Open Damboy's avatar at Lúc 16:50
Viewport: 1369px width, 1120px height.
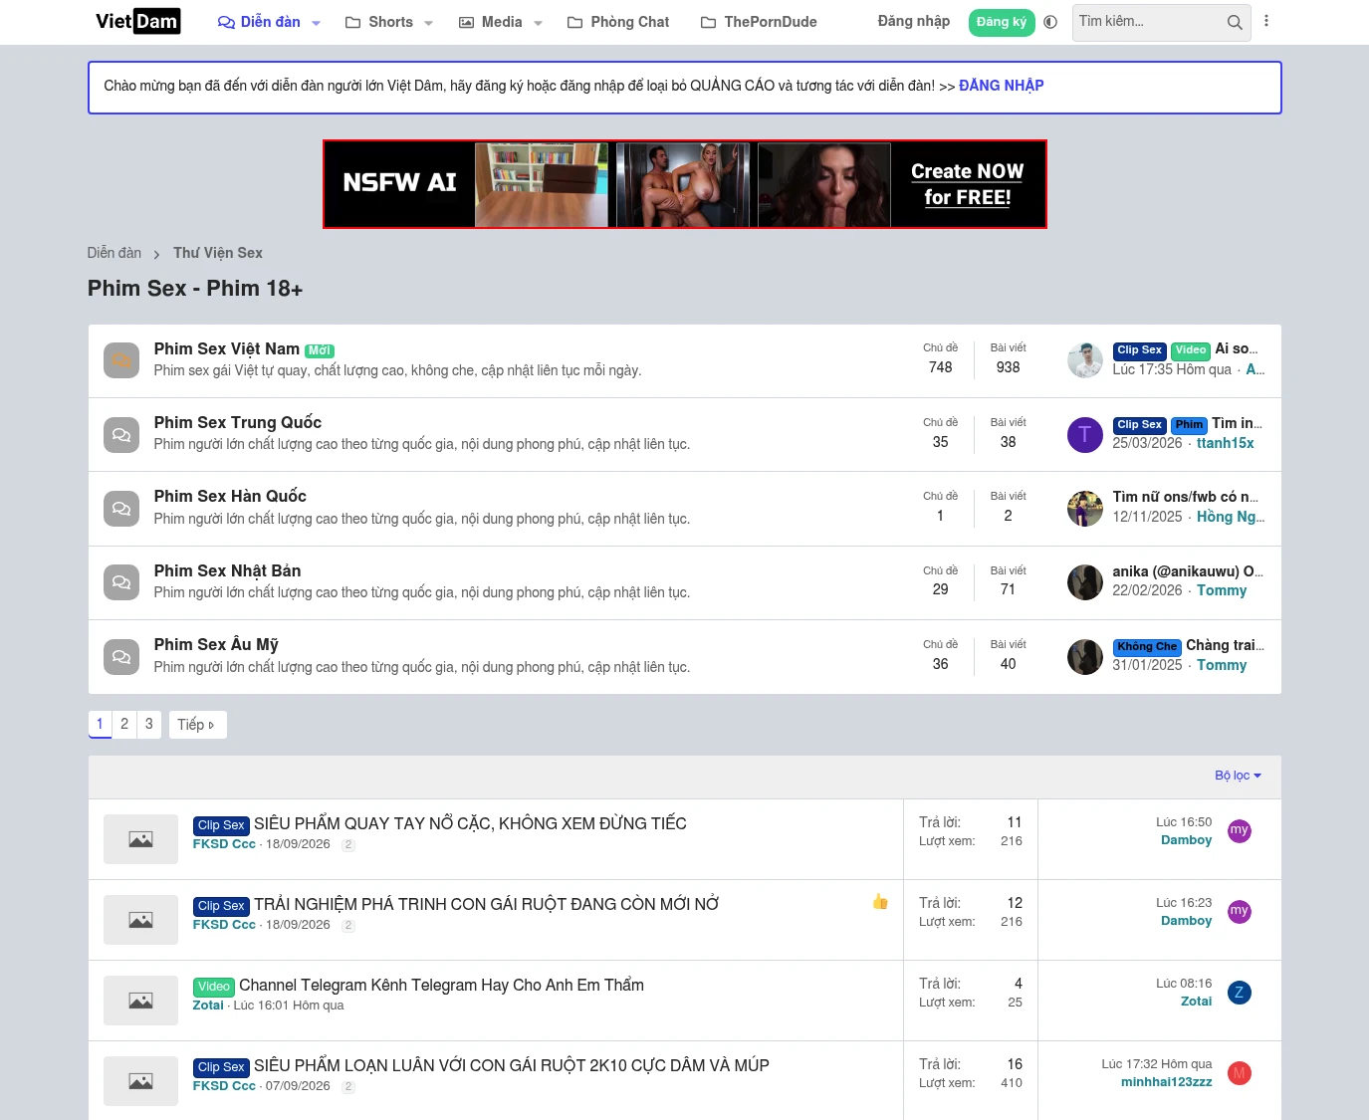(x=1239, y=831)
